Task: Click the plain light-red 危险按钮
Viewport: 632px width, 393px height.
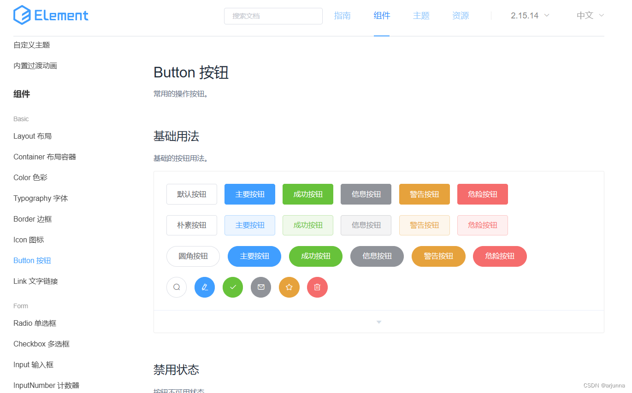Action: click(x=483, y=225)
